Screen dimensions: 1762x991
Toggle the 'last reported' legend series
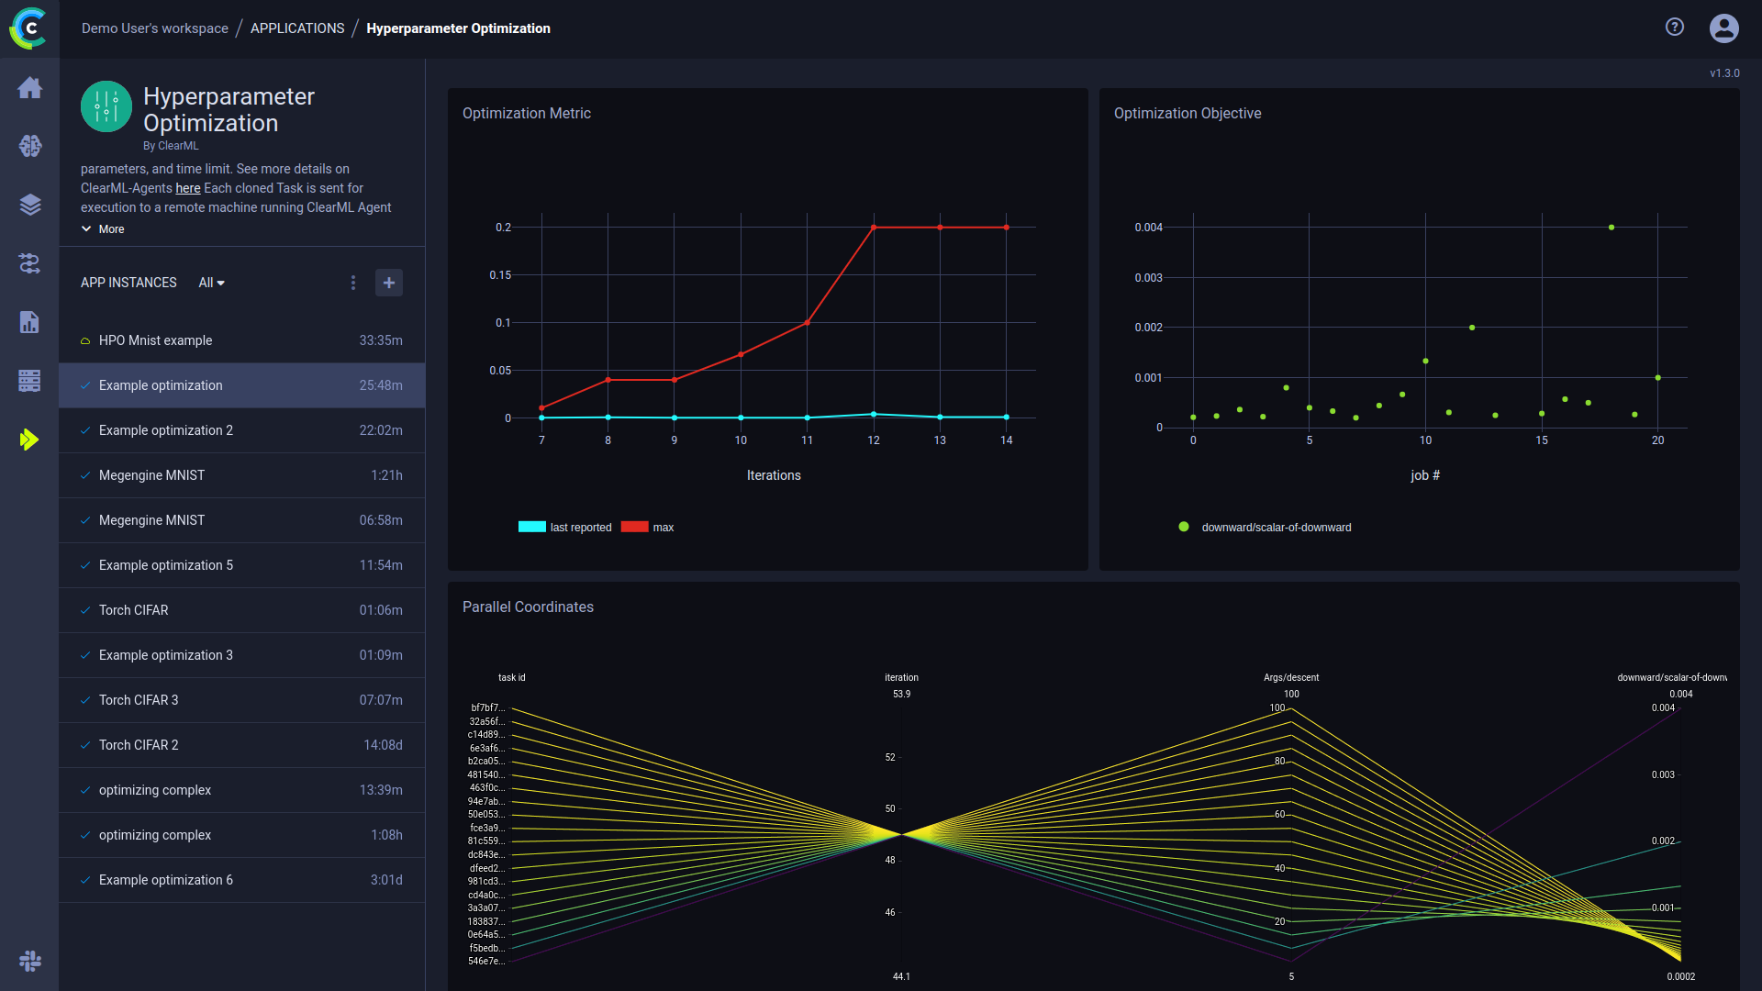565,528
